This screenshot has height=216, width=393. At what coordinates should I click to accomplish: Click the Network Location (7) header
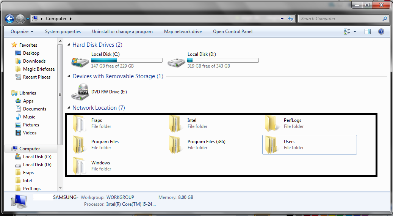point(99,108)
